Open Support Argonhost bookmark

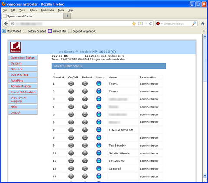coord(82,31)
